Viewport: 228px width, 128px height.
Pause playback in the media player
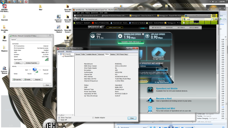(171, 127)
